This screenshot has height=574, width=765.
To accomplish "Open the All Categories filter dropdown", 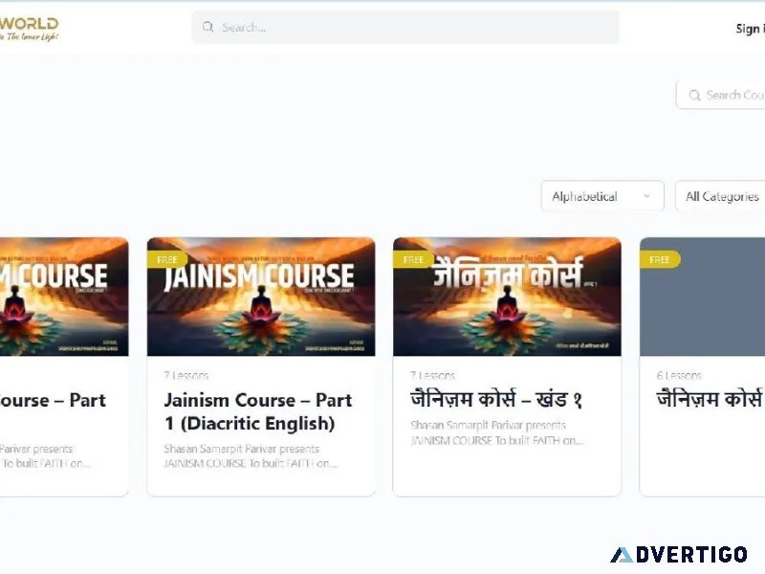I will pyautogui.click(x=720, y=196).
